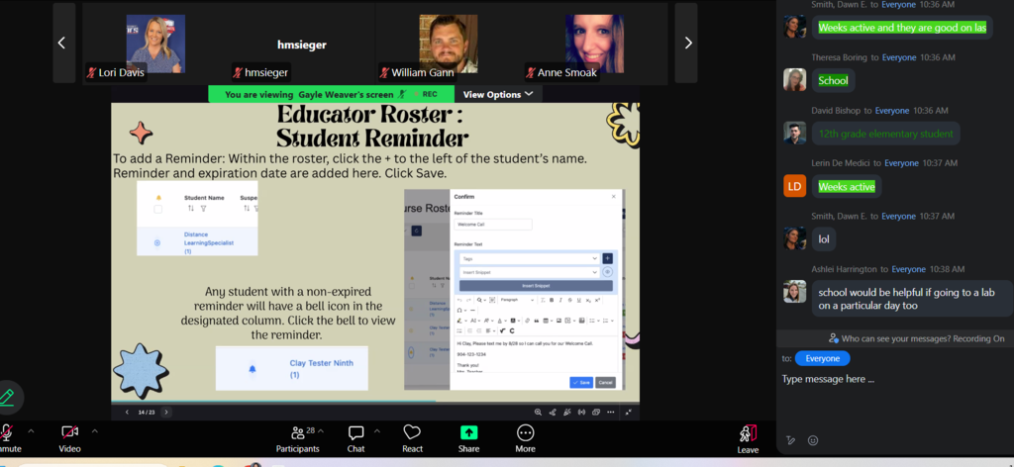This screenshot has width=1014, height=467.
Task: Click Everyone in Ashlei Harrington's message header
Action: tap(909, 269)
